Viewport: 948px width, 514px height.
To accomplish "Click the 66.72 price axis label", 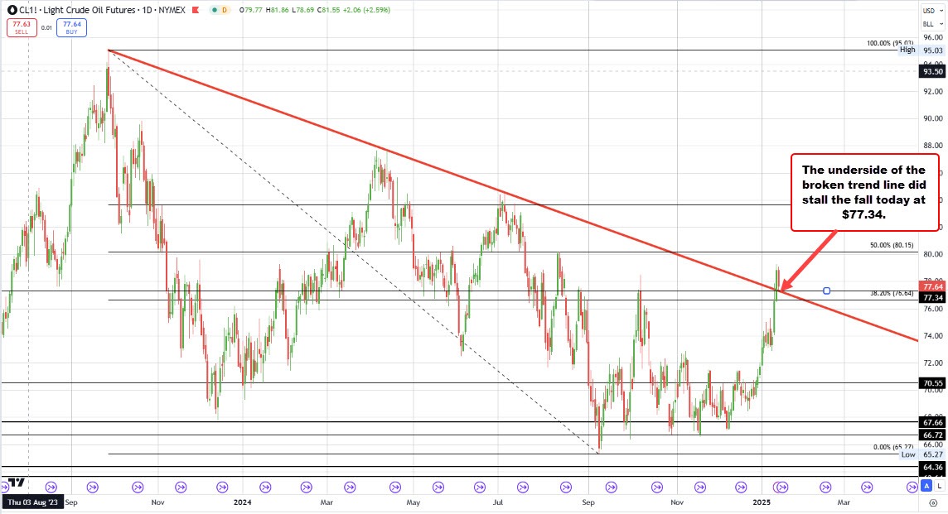I will click(x=932, y=435).
